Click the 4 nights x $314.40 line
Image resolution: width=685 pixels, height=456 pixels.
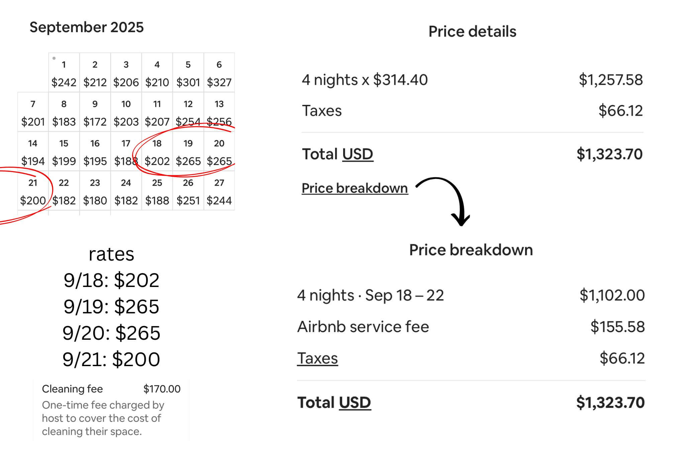(x=365, y=80)
